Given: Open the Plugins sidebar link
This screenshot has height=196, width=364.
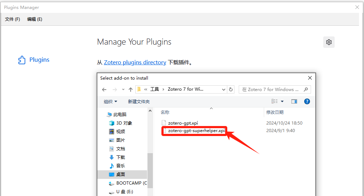Looking at the screenshot, I should point(39,60).
